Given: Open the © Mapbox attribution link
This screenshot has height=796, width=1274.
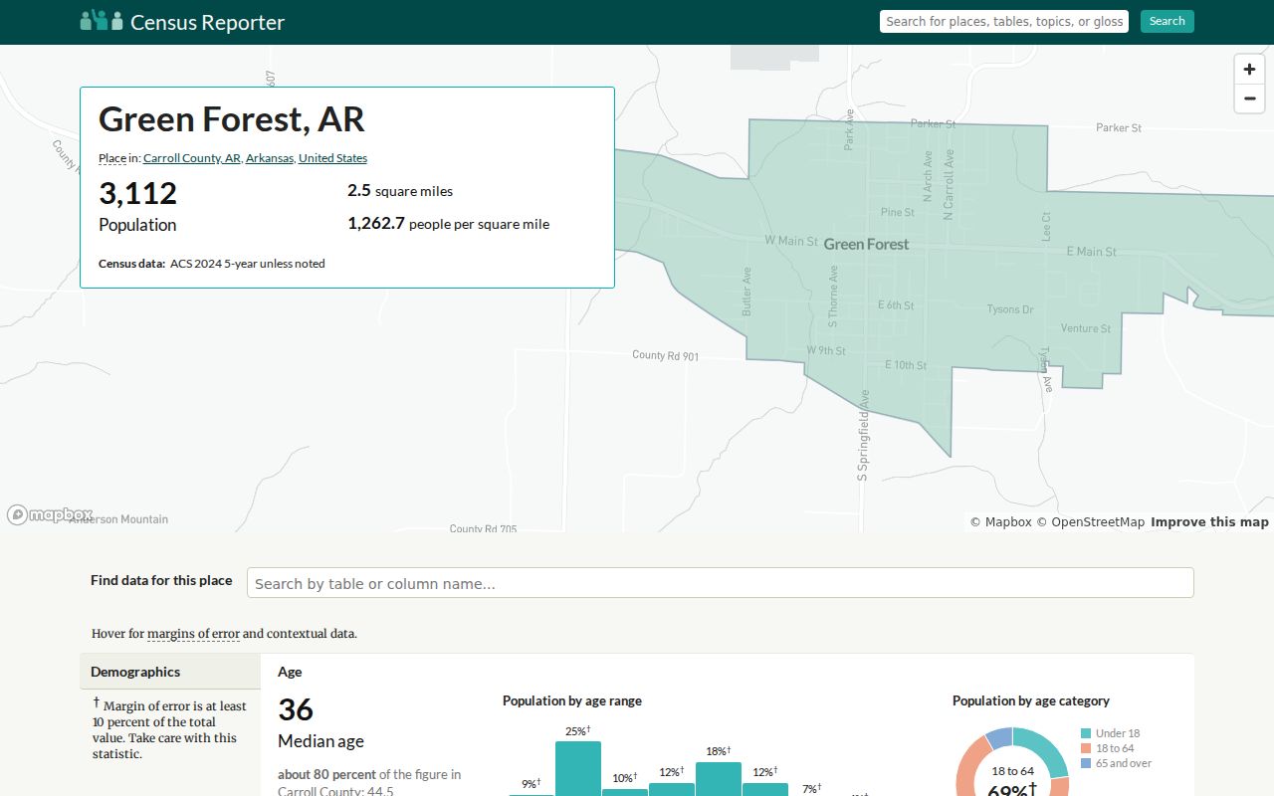Looking at the screenshot, I should (1000, 522).
